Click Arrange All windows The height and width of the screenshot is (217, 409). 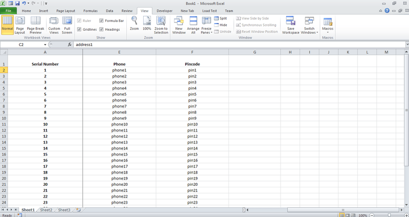pyautogui.click(x=193, y=25)
